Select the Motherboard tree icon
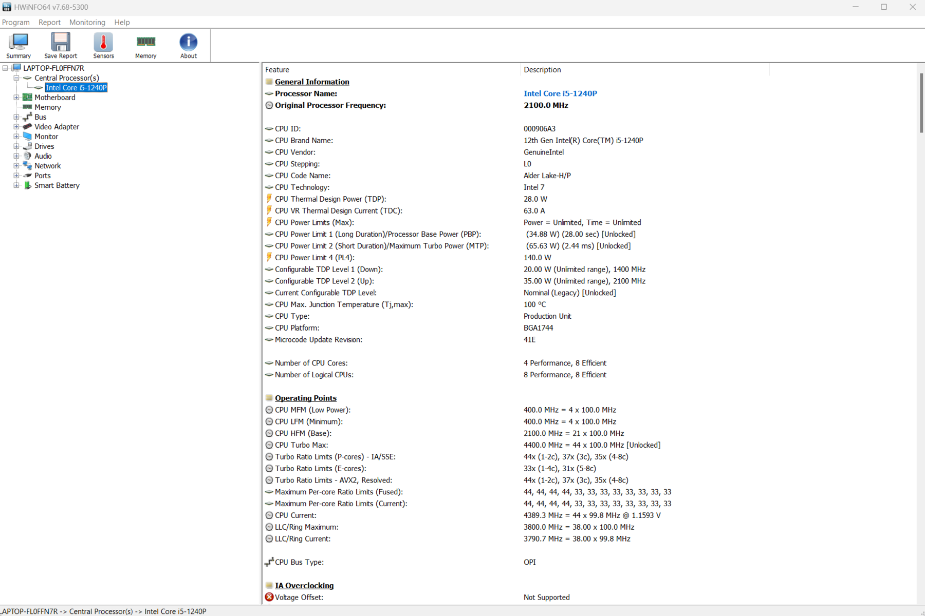This screenshot has width=925, height=616. 27,98
